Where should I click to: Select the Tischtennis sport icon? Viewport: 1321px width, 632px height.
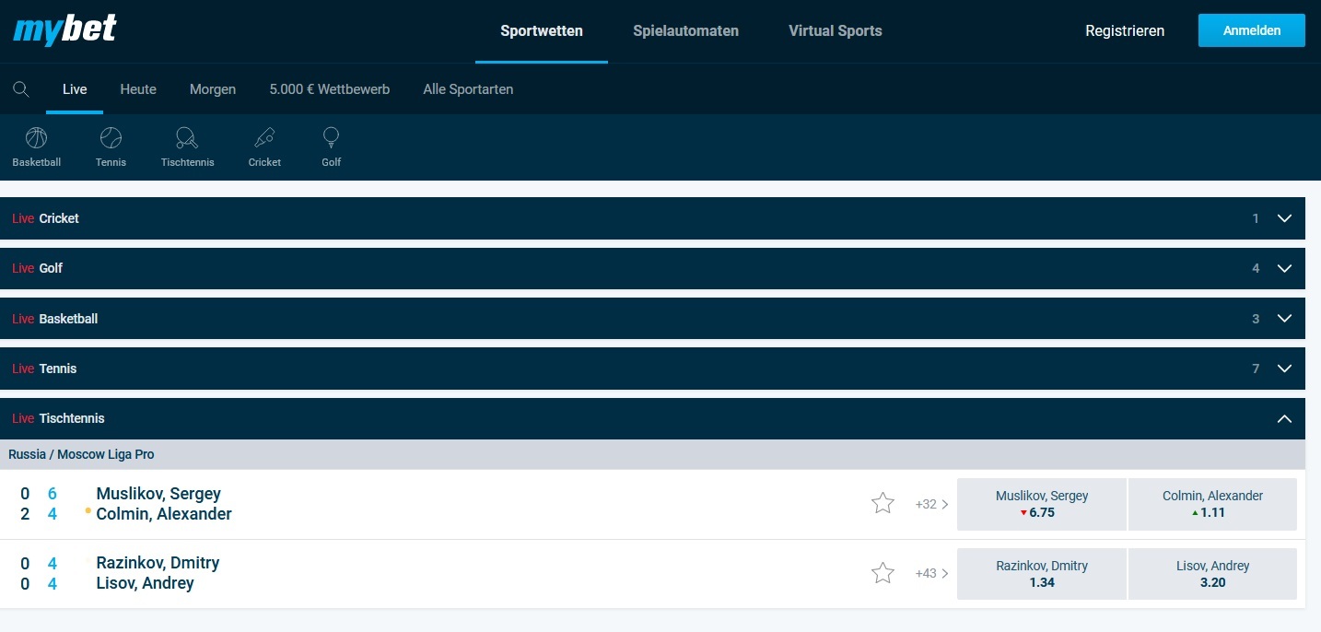click(x=186, y=146)
